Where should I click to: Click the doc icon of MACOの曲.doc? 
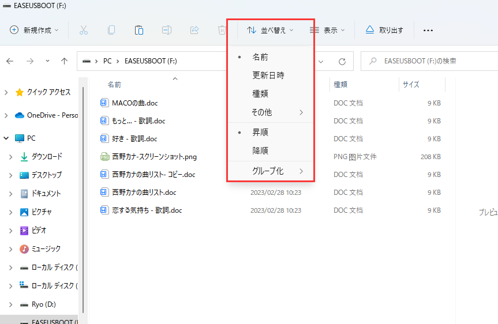click(103, 103)
